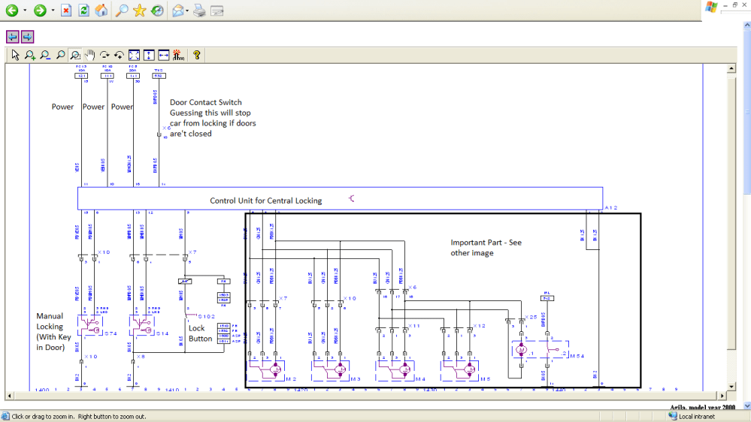751x422 pixels.
Task: Expand the browser Forward history dropdown
Action: pyautogui.click(x=52, y=11)
